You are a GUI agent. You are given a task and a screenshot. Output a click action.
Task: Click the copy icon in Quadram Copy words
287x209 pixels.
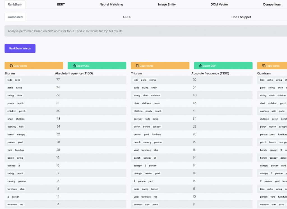264,66
